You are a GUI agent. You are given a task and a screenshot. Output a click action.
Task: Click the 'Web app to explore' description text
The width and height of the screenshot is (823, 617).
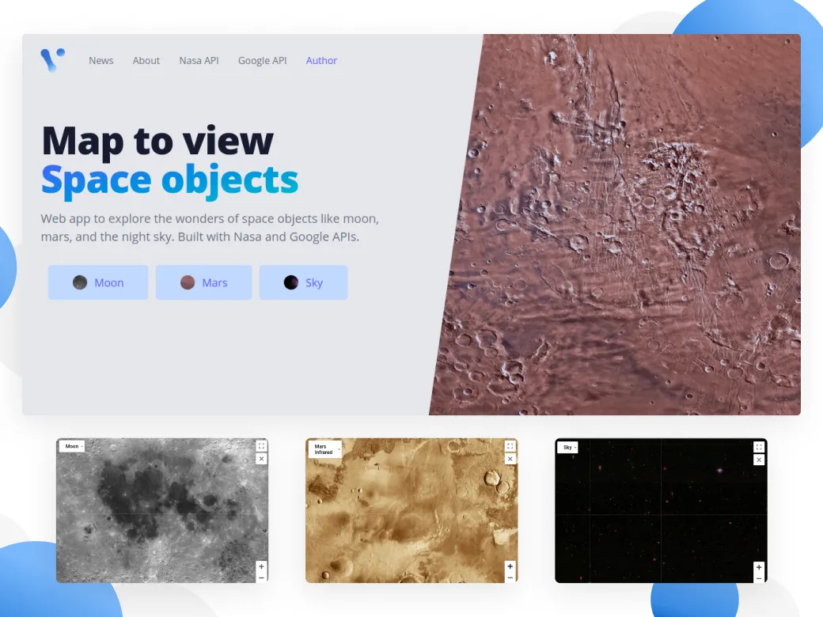click(210, 228)
